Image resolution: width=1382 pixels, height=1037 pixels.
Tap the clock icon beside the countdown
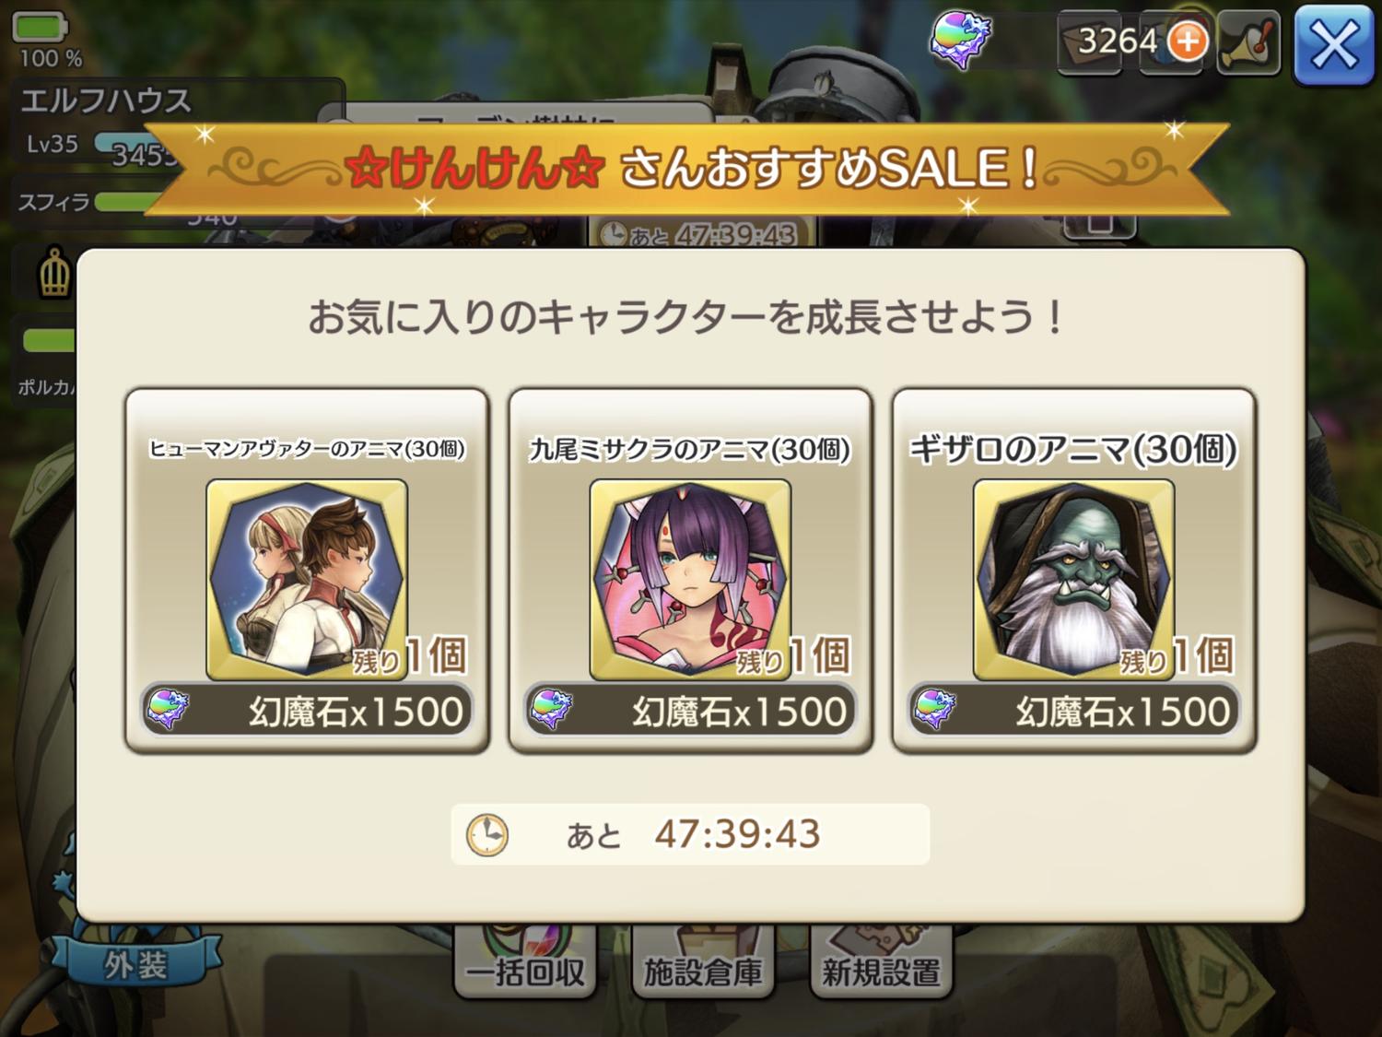click(486, 835)
